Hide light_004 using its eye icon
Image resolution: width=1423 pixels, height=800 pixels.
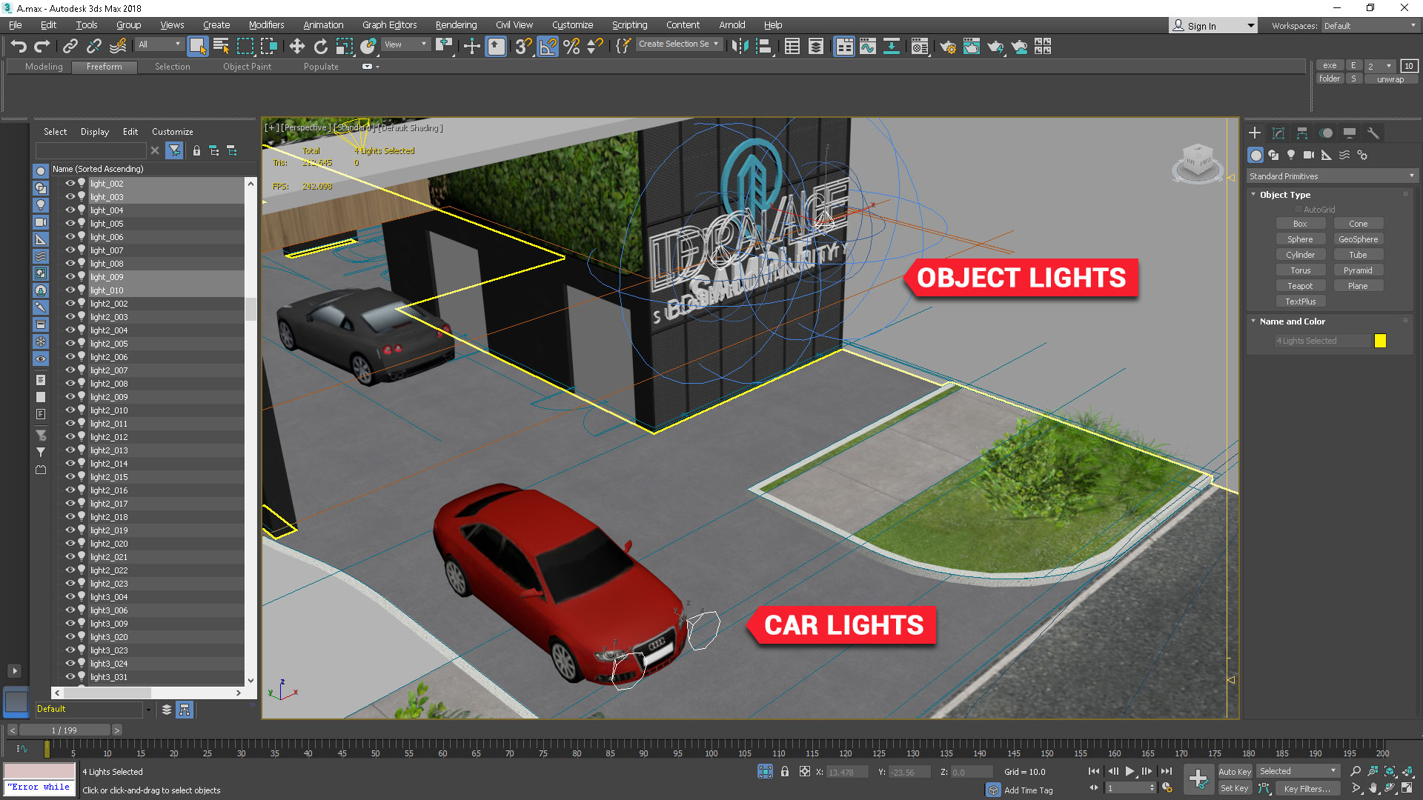[x=70, y=210]
